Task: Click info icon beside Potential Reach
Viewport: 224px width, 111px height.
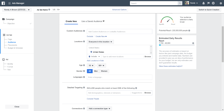Action: coord(189,31)
